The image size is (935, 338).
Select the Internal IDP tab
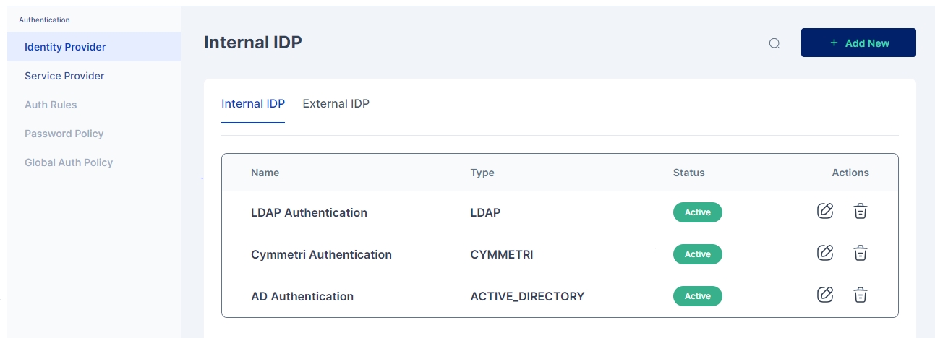coord(253,103)
